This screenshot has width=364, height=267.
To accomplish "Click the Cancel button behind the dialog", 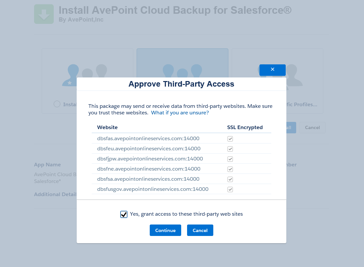I will pos(312,127).
